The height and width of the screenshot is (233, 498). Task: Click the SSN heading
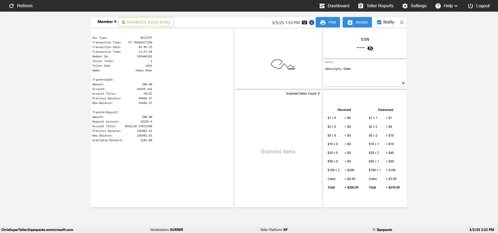[365, 39]
